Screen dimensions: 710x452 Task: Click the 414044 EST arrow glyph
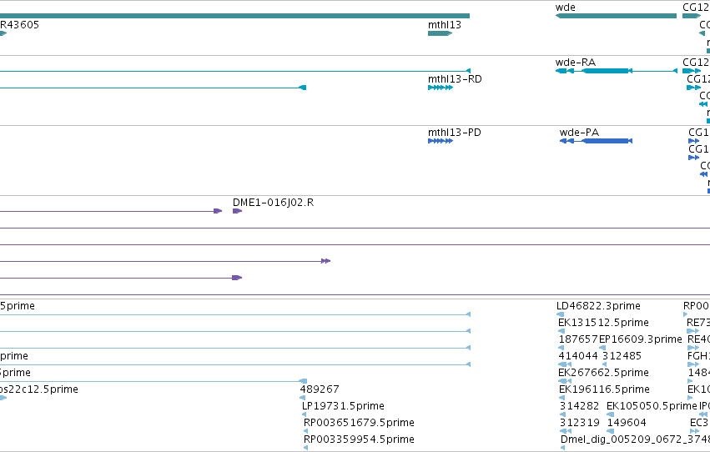click(565, 364)
